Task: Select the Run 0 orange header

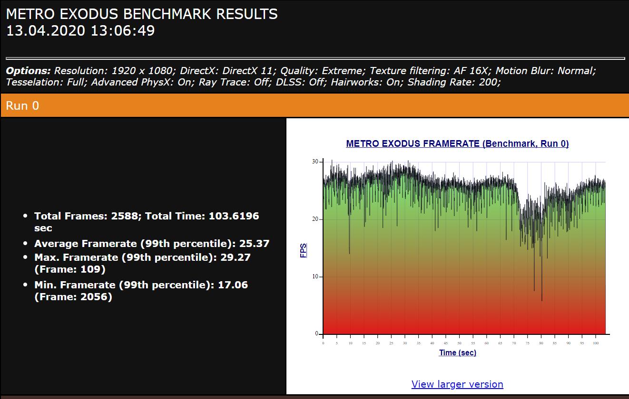Action: pyautogui.click(x=314, y=105)
